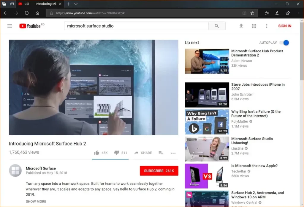Image resolution: width=304 pixels, height=207 pixels.
Task: Turn off the Autoplay toggle
Action: 284,43
